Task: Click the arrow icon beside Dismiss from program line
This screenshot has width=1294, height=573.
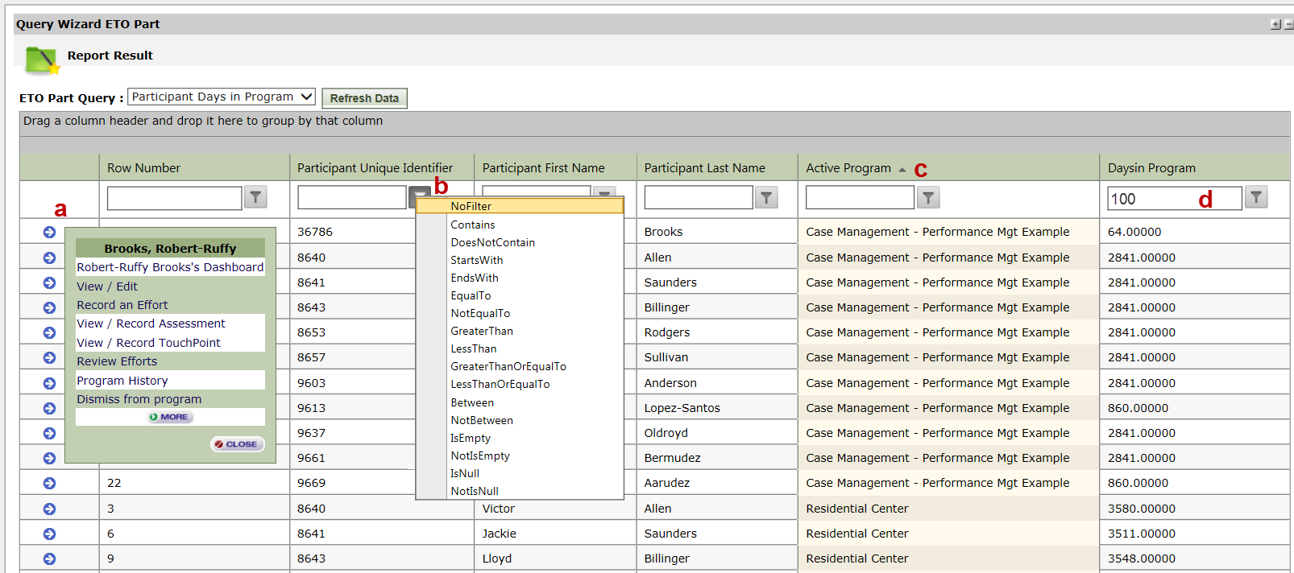Action: (49, 408)
